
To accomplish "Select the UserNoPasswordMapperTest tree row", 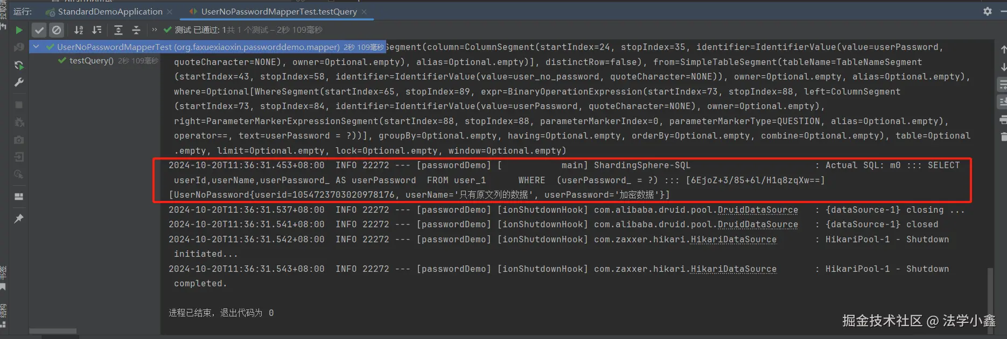I will coord(208,47).
